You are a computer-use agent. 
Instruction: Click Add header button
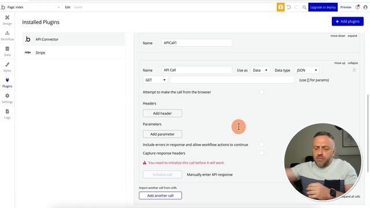(x=162, y=113)
